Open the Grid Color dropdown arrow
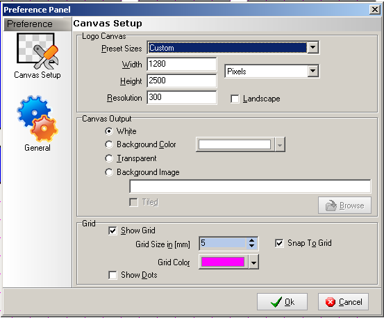Image resolution: width=384 pixels, height=318 pixels. pos(253,262)
